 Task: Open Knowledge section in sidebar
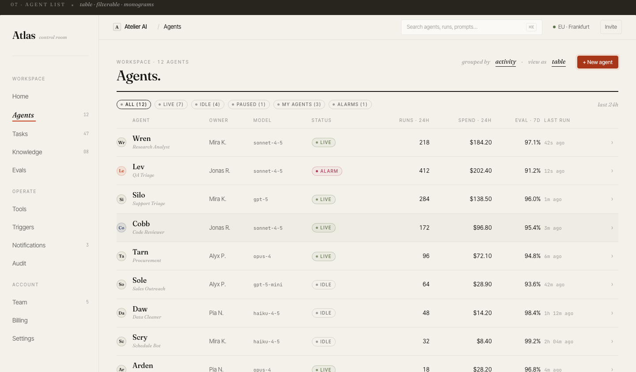coord(27,152)
